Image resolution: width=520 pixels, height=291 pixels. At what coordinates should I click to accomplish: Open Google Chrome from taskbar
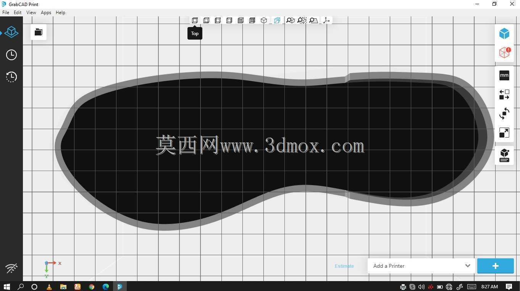pos(92,286)
